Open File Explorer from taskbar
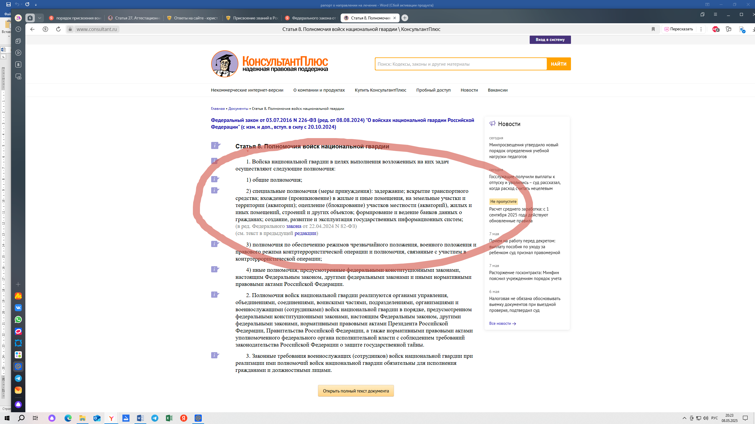 click(x=82, y=418)
